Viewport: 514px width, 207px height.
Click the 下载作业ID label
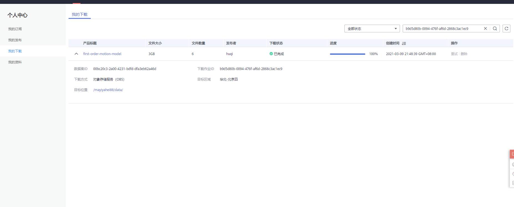[x=206, y=69]
